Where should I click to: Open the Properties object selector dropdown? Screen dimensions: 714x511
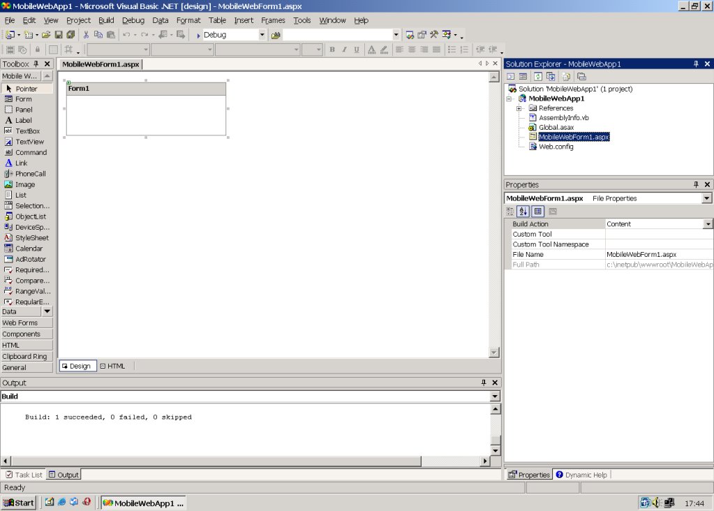point(707,198)
